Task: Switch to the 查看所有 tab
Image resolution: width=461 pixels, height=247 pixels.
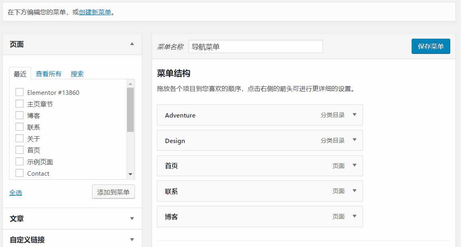Action: point(48,73)
